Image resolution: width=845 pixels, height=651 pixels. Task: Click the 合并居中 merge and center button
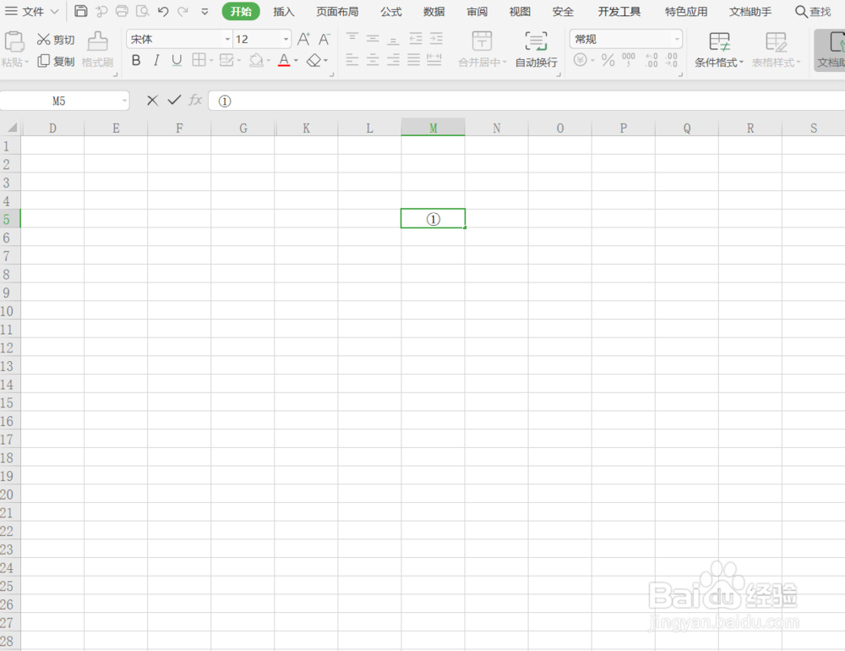point(482,49)
